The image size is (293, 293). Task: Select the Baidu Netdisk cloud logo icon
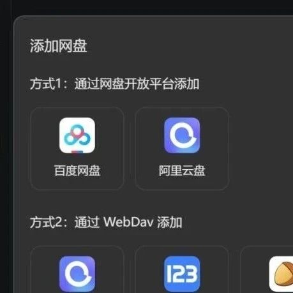coord(77,135)
